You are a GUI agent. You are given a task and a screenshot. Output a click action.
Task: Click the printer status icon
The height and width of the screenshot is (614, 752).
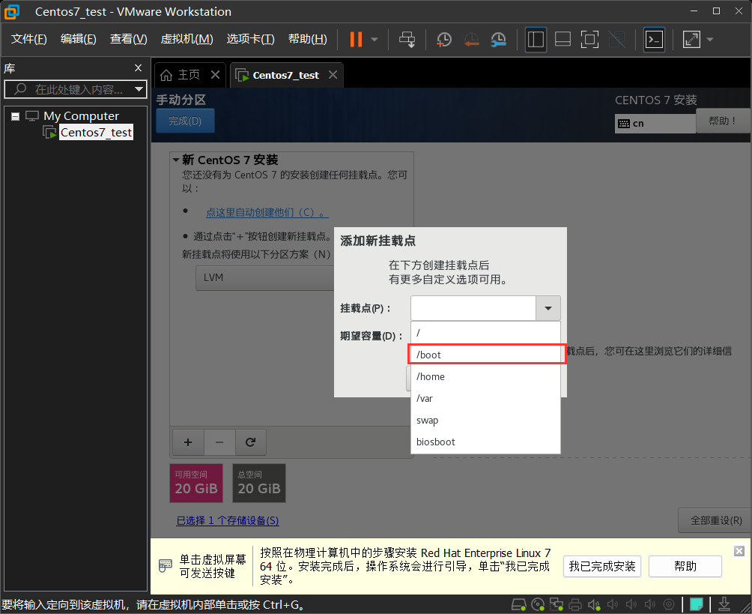click(x=575, y=604)
